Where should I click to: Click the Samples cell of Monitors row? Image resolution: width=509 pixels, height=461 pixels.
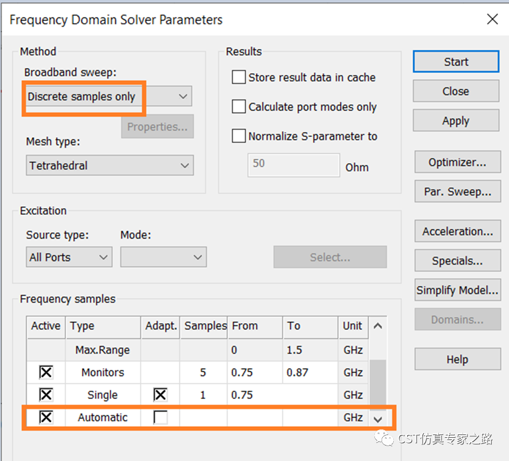pos(203,372)
